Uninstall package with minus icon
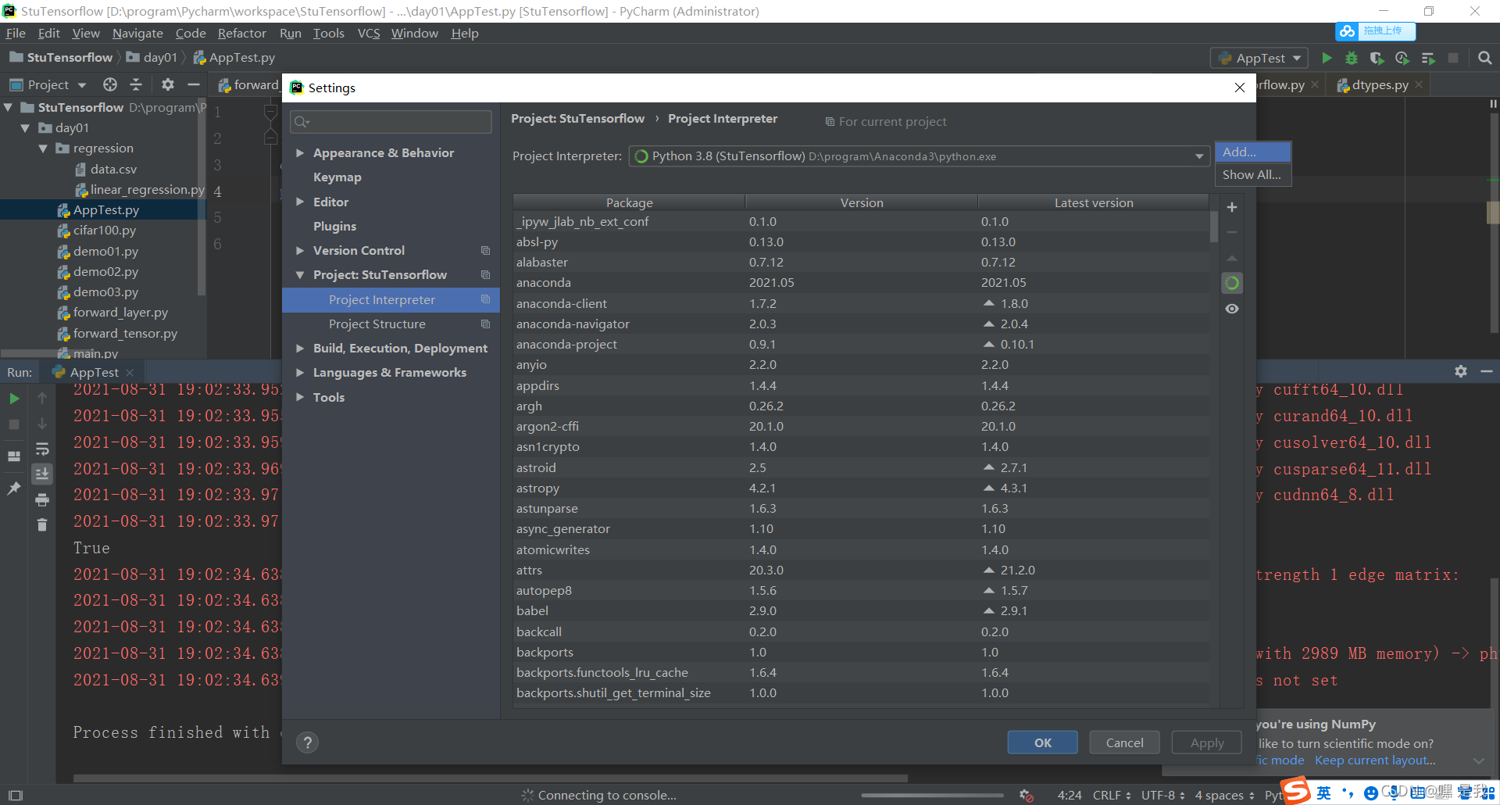This screenshot has height=805, width=1500. (1232, 232)
